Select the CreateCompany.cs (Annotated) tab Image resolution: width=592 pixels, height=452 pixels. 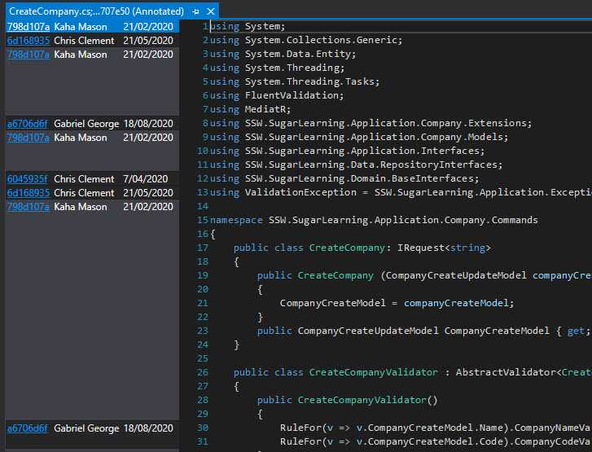(x=96, y=11)
